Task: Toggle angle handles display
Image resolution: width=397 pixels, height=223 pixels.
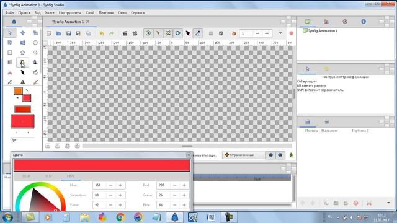Action: tap(197, 33)
